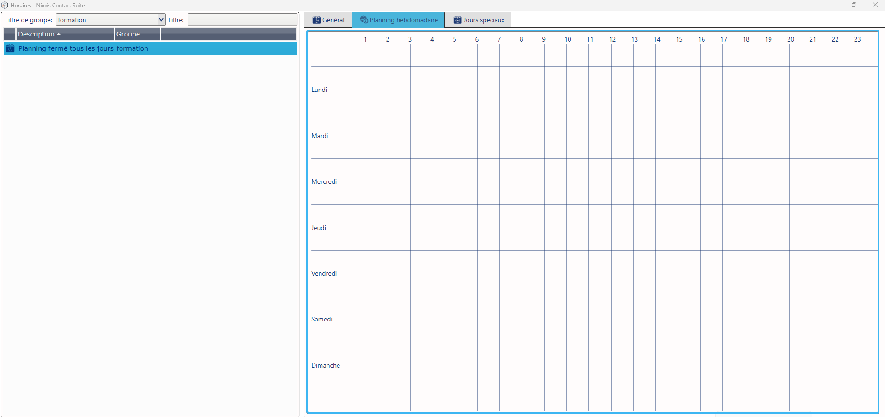
Task: Open the Filtre de groupe dropdown
Action: 161,20
